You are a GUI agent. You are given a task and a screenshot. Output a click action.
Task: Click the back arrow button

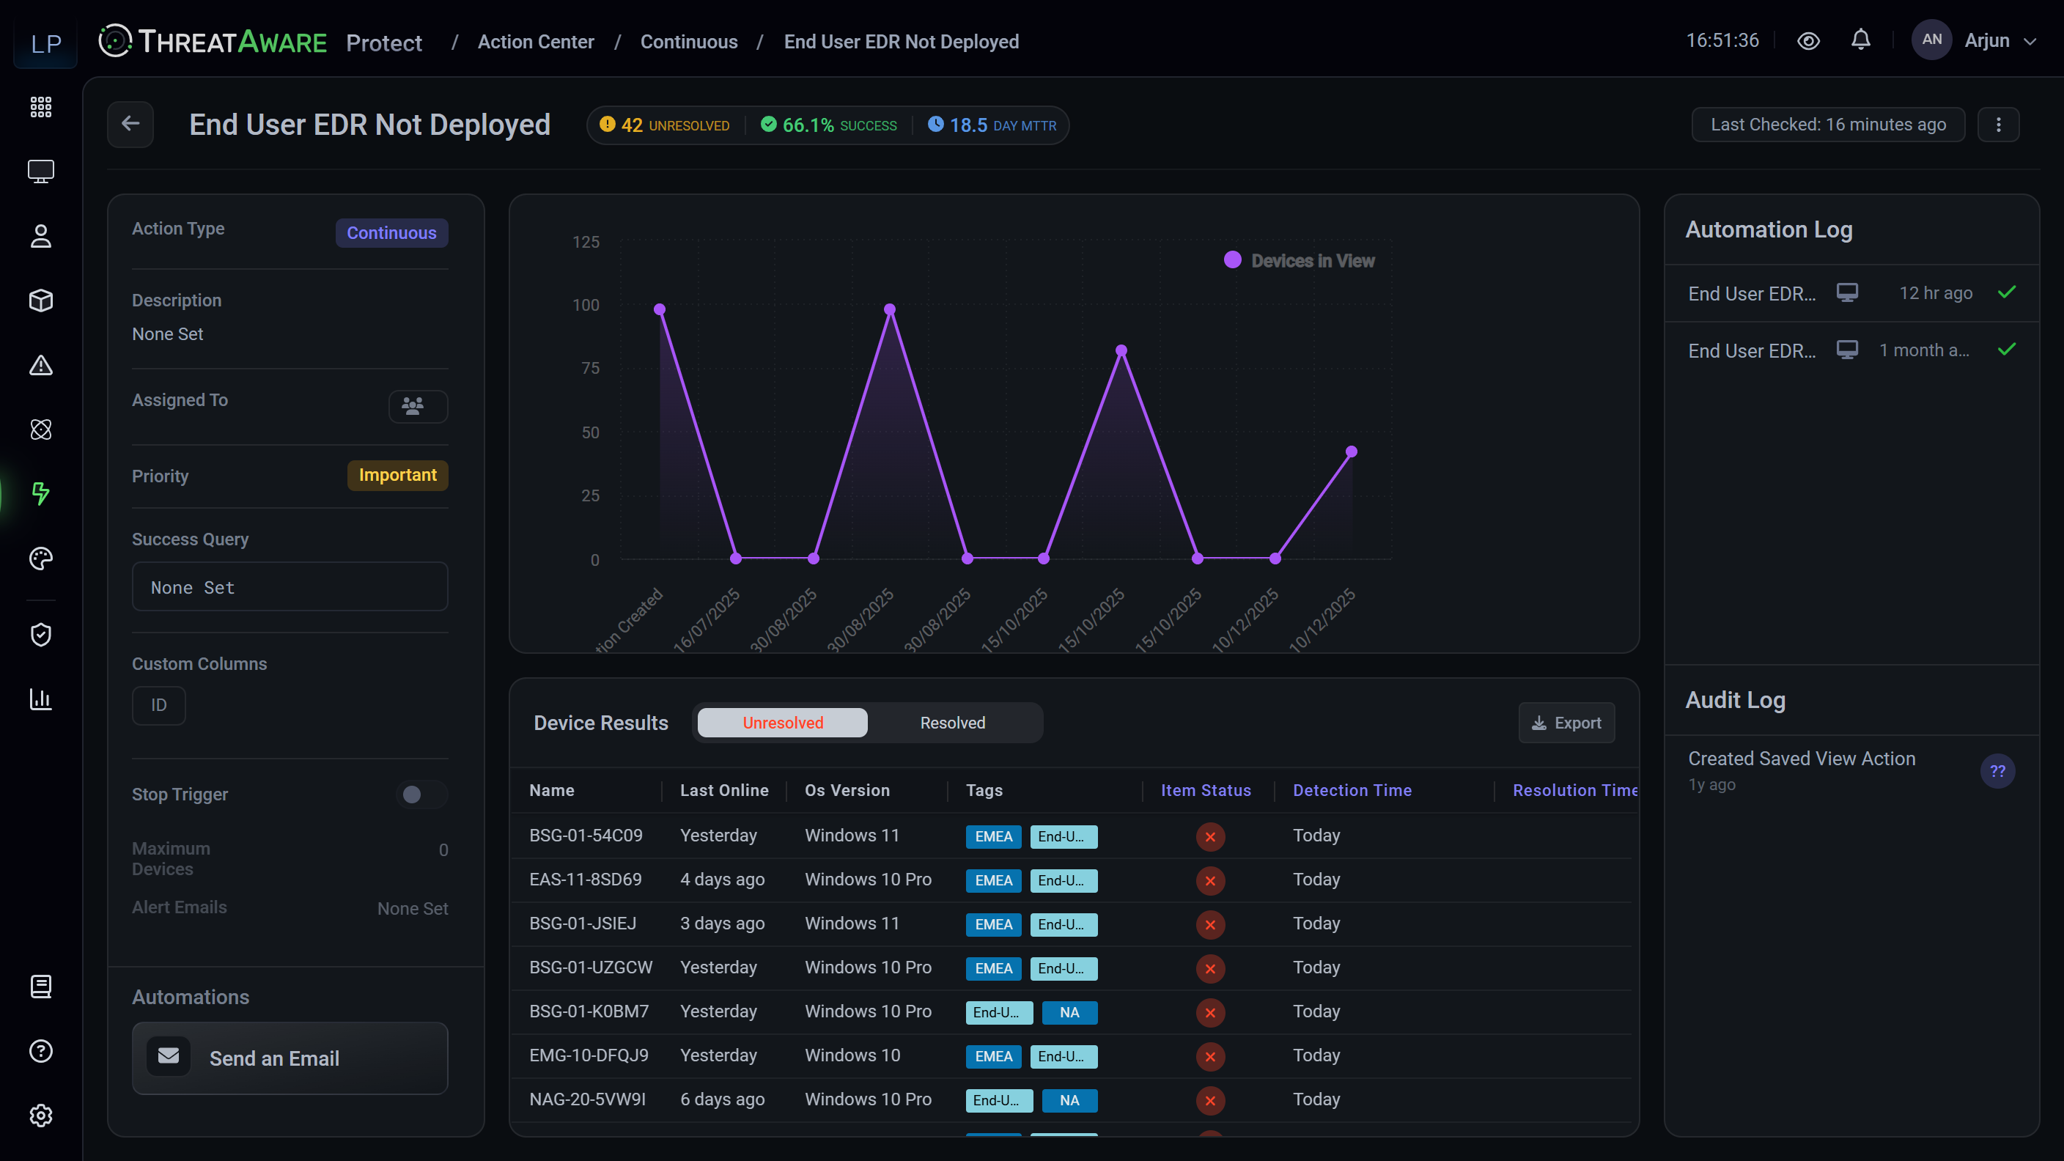point(130,124)
